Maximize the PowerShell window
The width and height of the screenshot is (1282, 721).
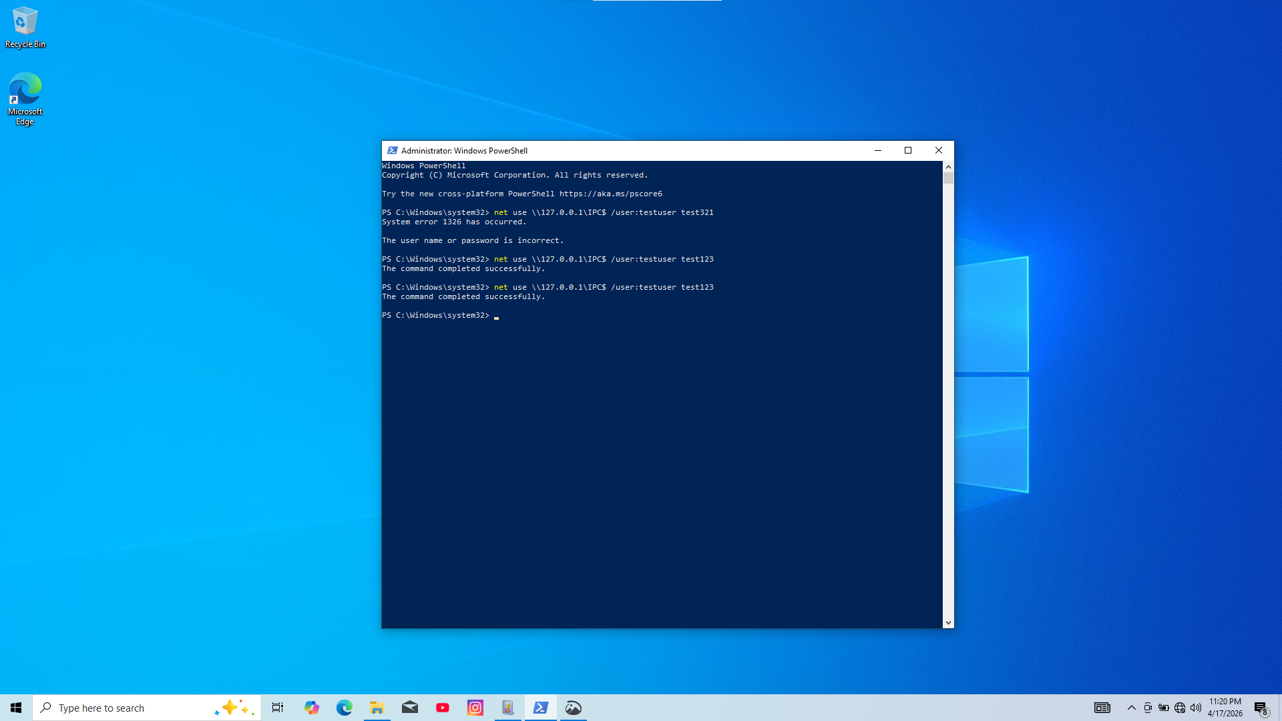coord(908,151)
